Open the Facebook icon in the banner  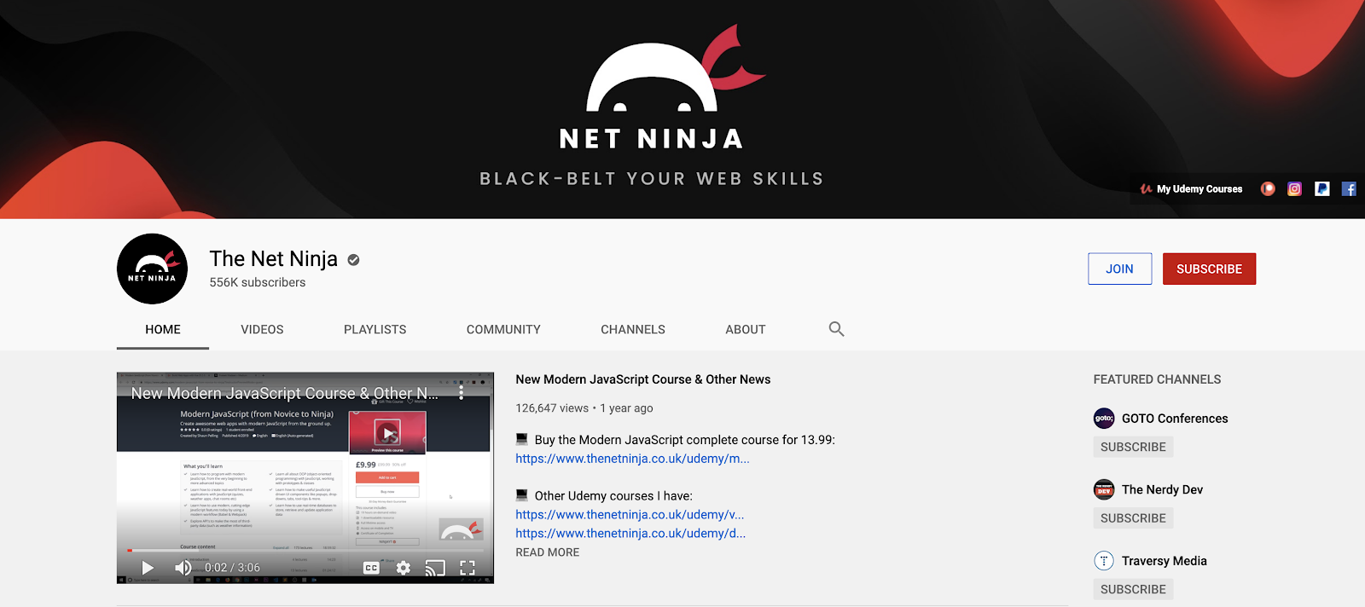(1349, 189)
